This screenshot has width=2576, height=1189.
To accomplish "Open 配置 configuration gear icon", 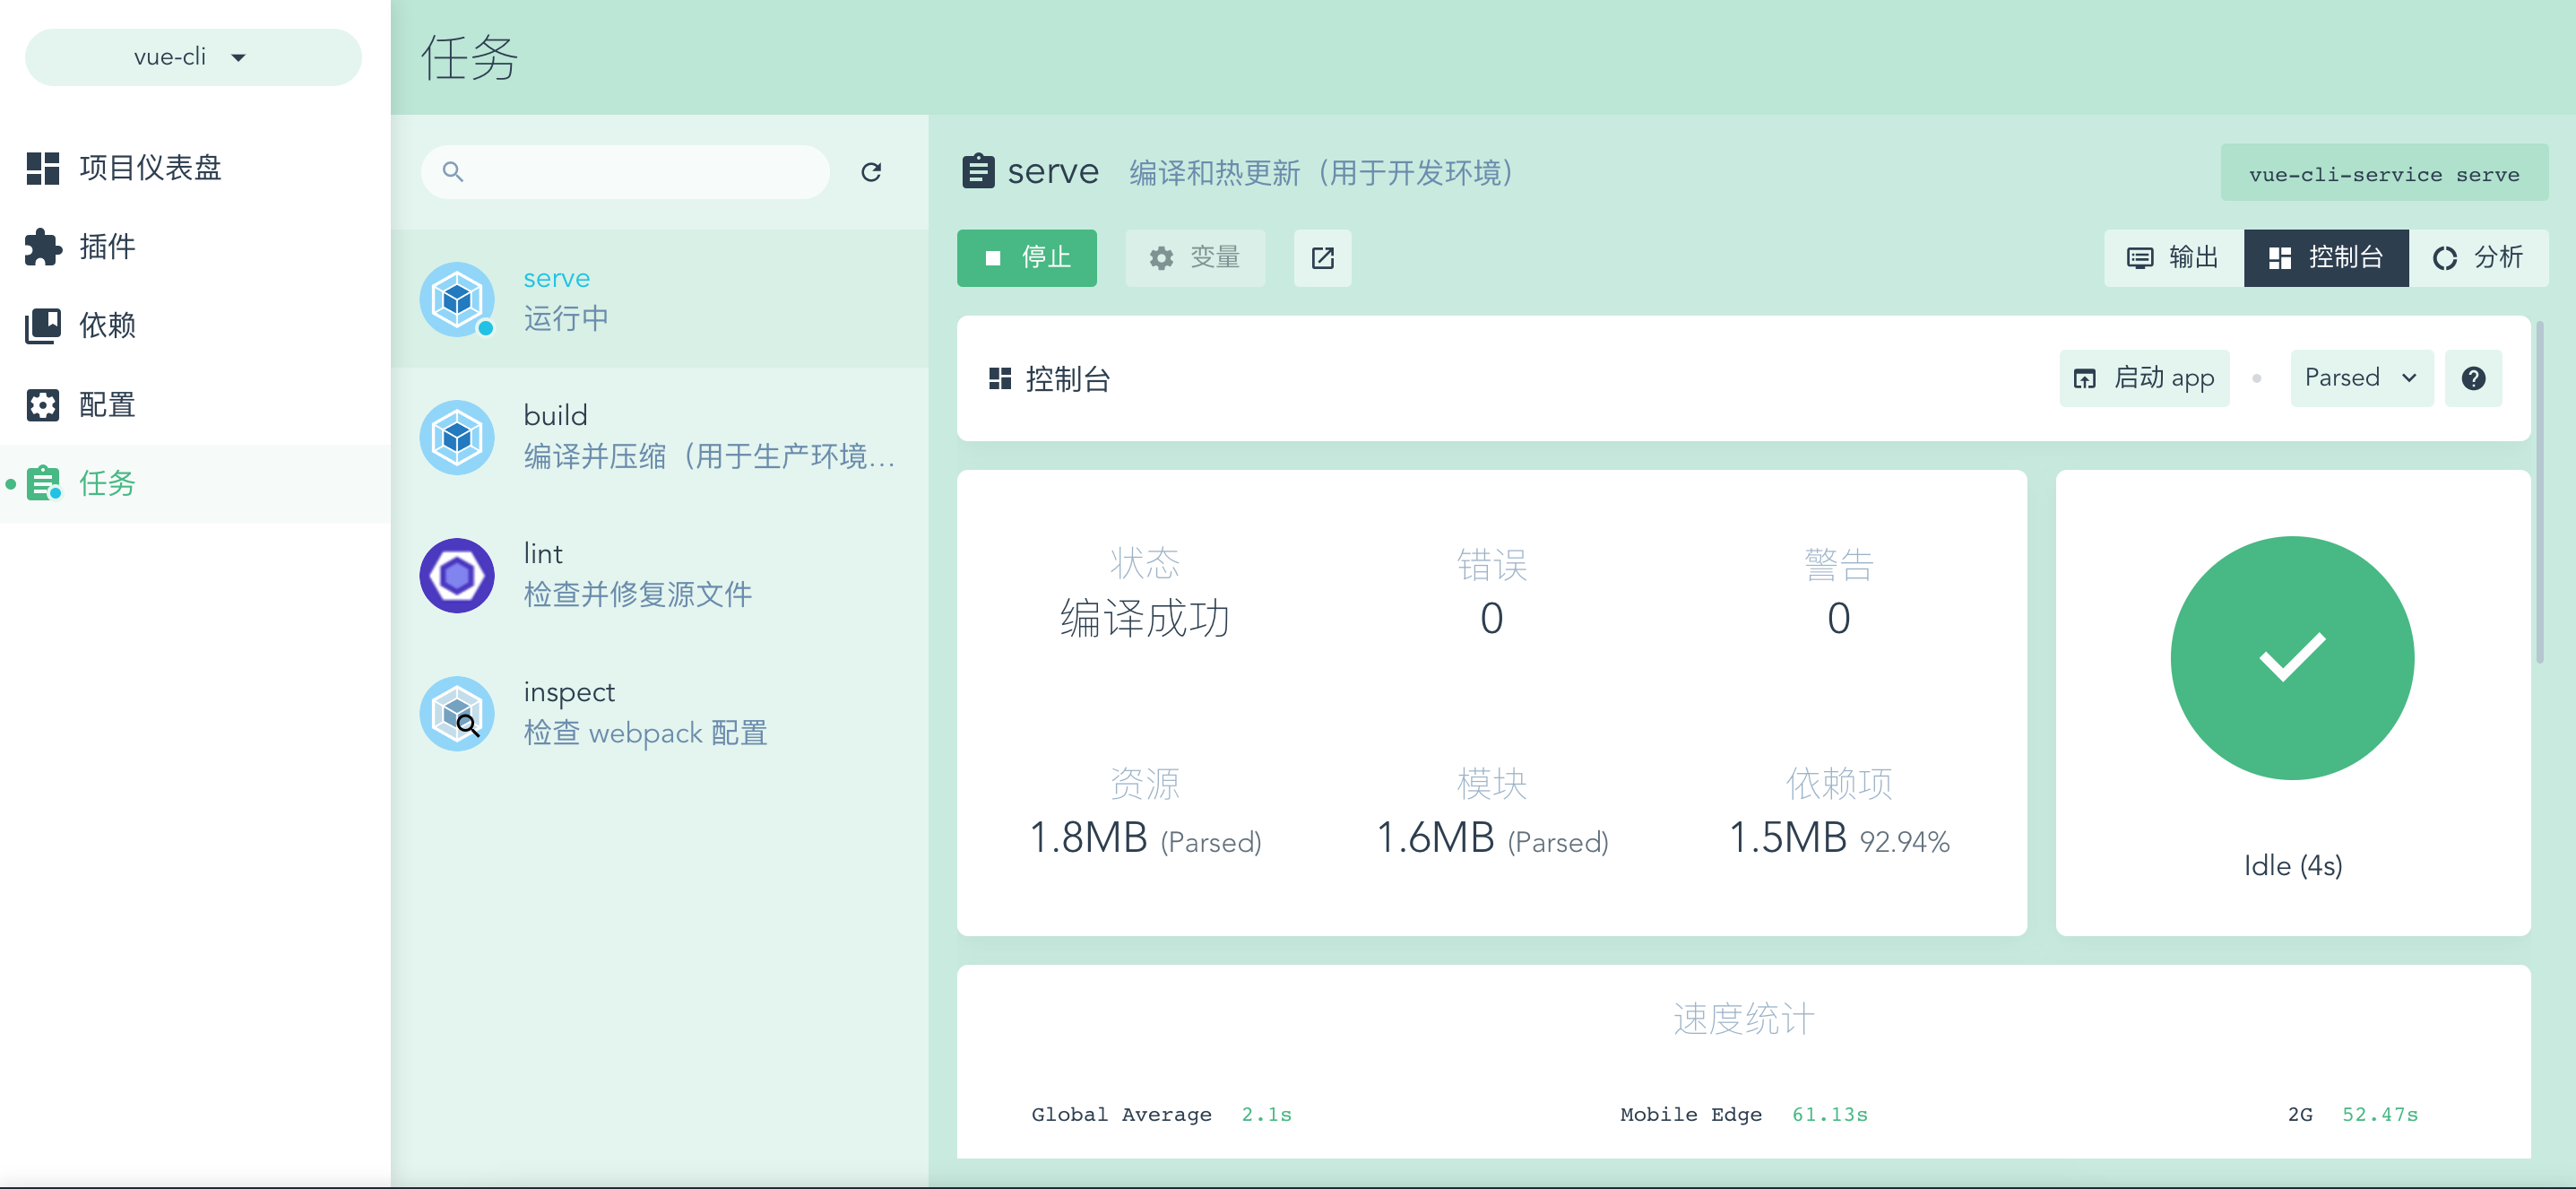I will [x=43, y=404].
